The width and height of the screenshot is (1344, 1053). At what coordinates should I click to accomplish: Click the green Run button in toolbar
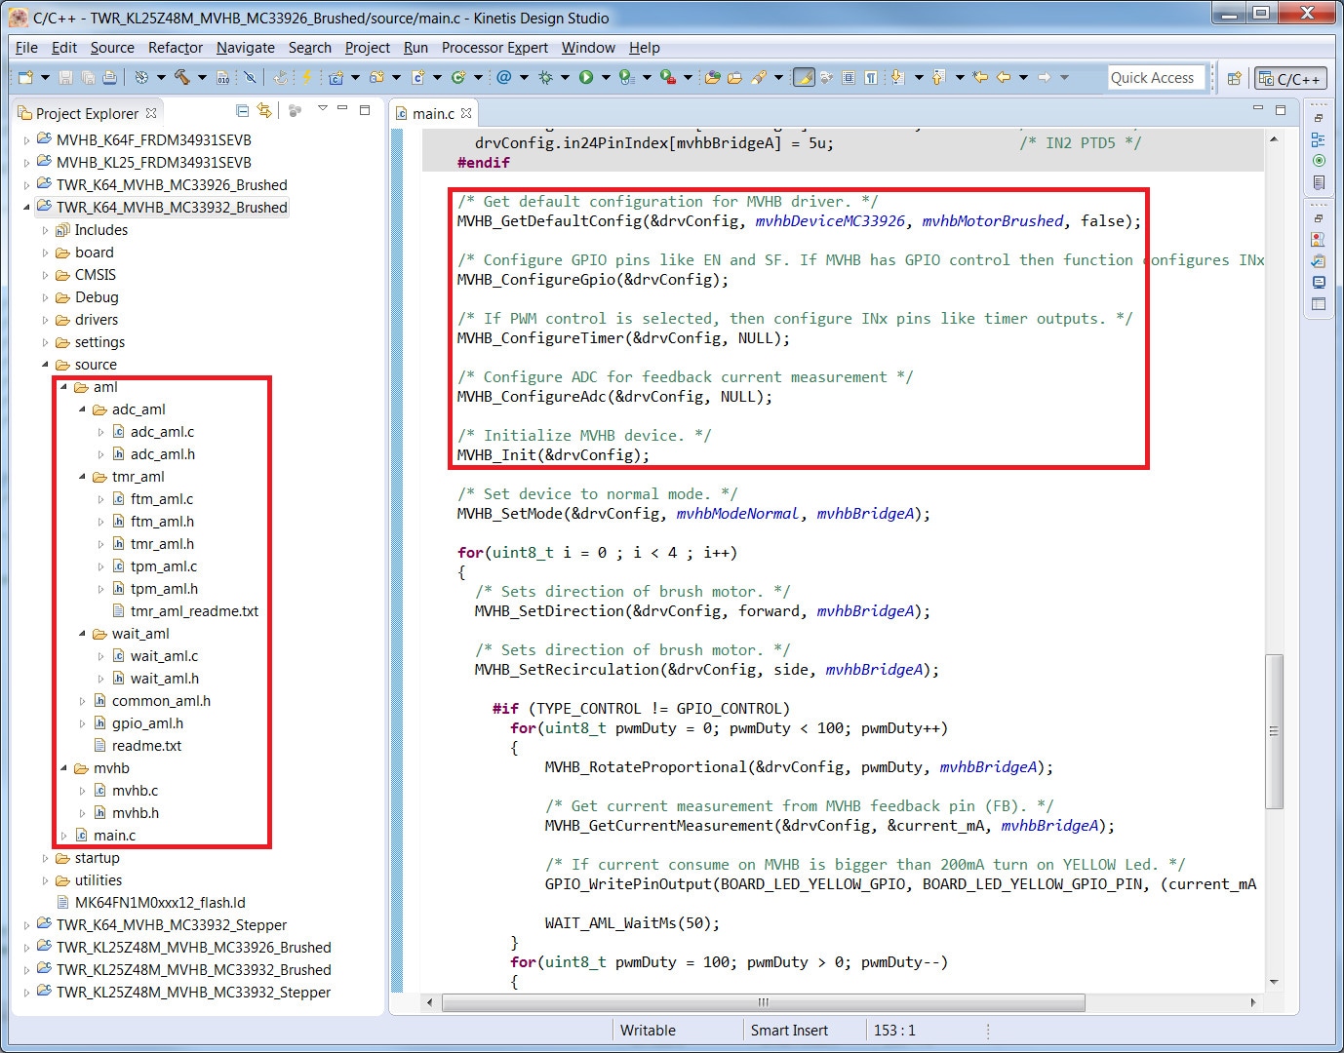click(586, 77)
